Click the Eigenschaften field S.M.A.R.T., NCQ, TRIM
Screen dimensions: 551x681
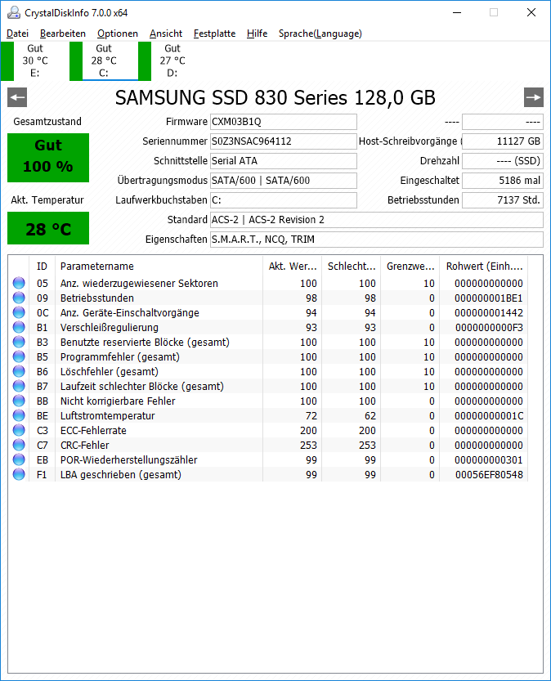click(376, 240)
